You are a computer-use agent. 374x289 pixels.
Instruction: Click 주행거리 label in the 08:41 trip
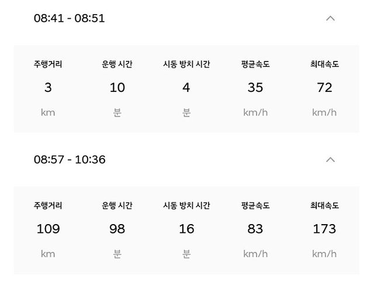[x=48, y=64]
